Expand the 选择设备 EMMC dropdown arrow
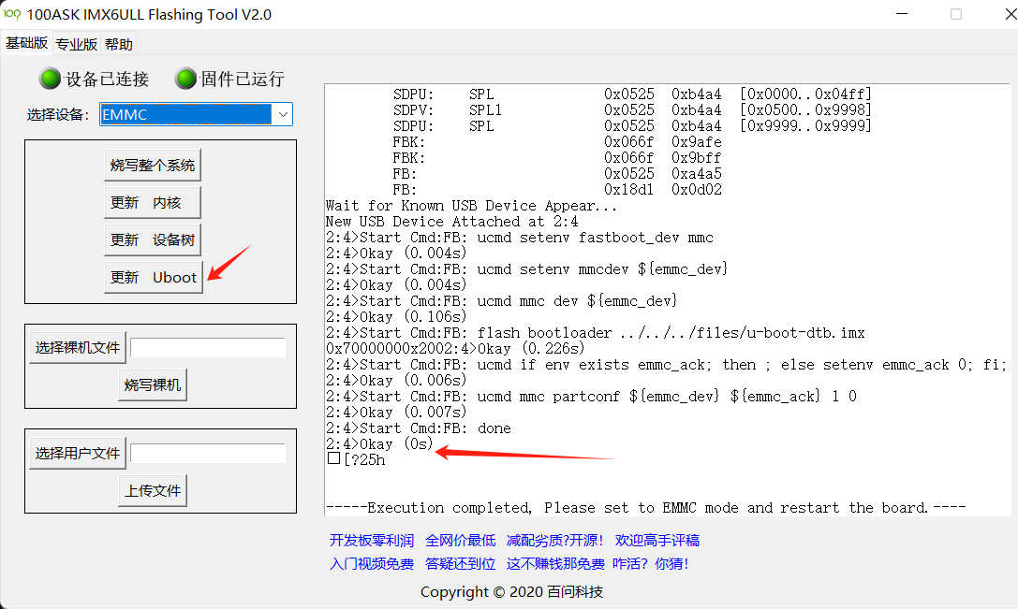1018x609 pixels. 283,114
